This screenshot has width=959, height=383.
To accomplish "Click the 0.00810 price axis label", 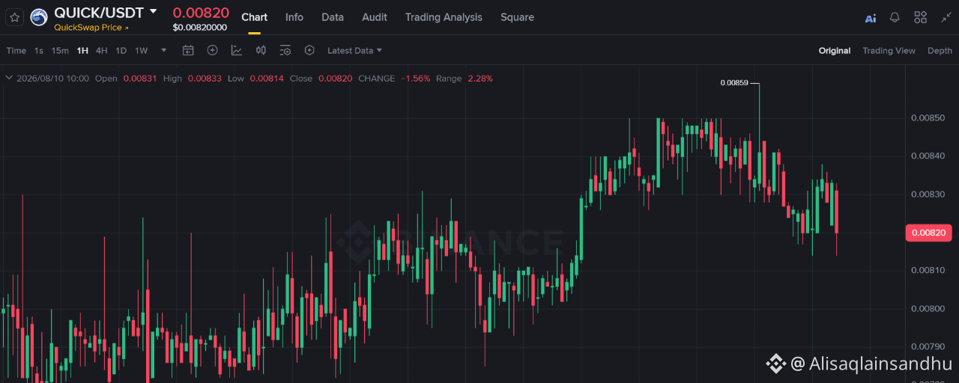I will pyautogui.click(x=928, y=270).
